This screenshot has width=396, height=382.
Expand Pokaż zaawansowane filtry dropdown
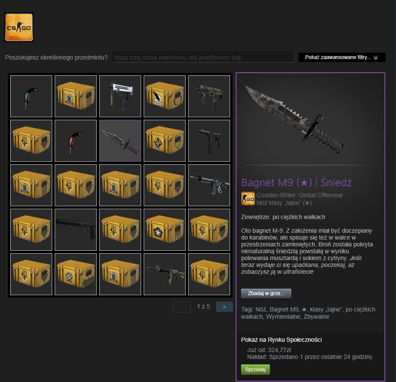pos(342,57)
